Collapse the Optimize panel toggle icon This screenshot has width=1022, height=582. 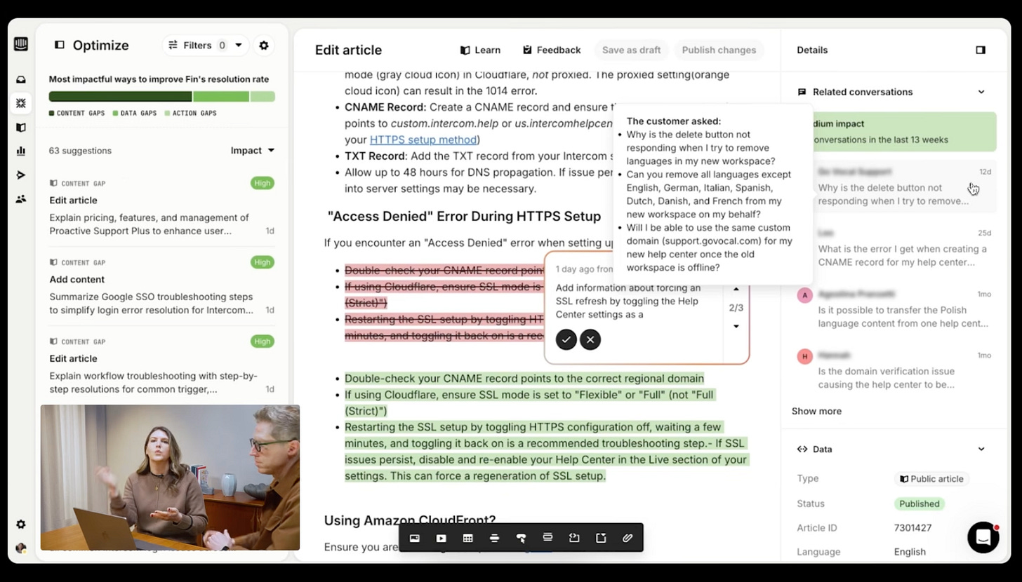click(x=60, y=45)
